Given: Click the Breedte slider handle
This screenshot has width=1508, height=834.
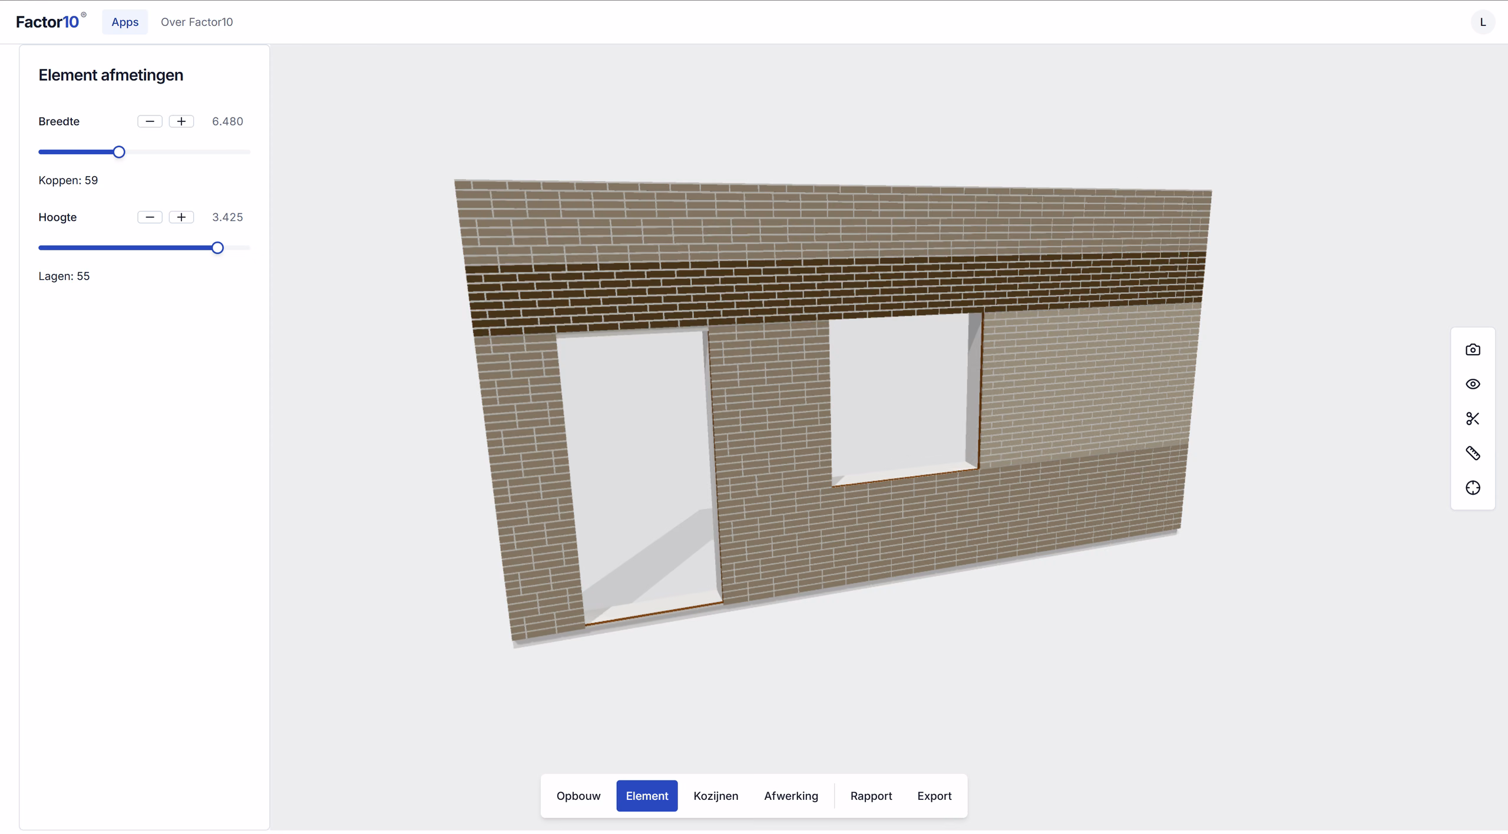Looking at the screenshot, I should point(119,152).
